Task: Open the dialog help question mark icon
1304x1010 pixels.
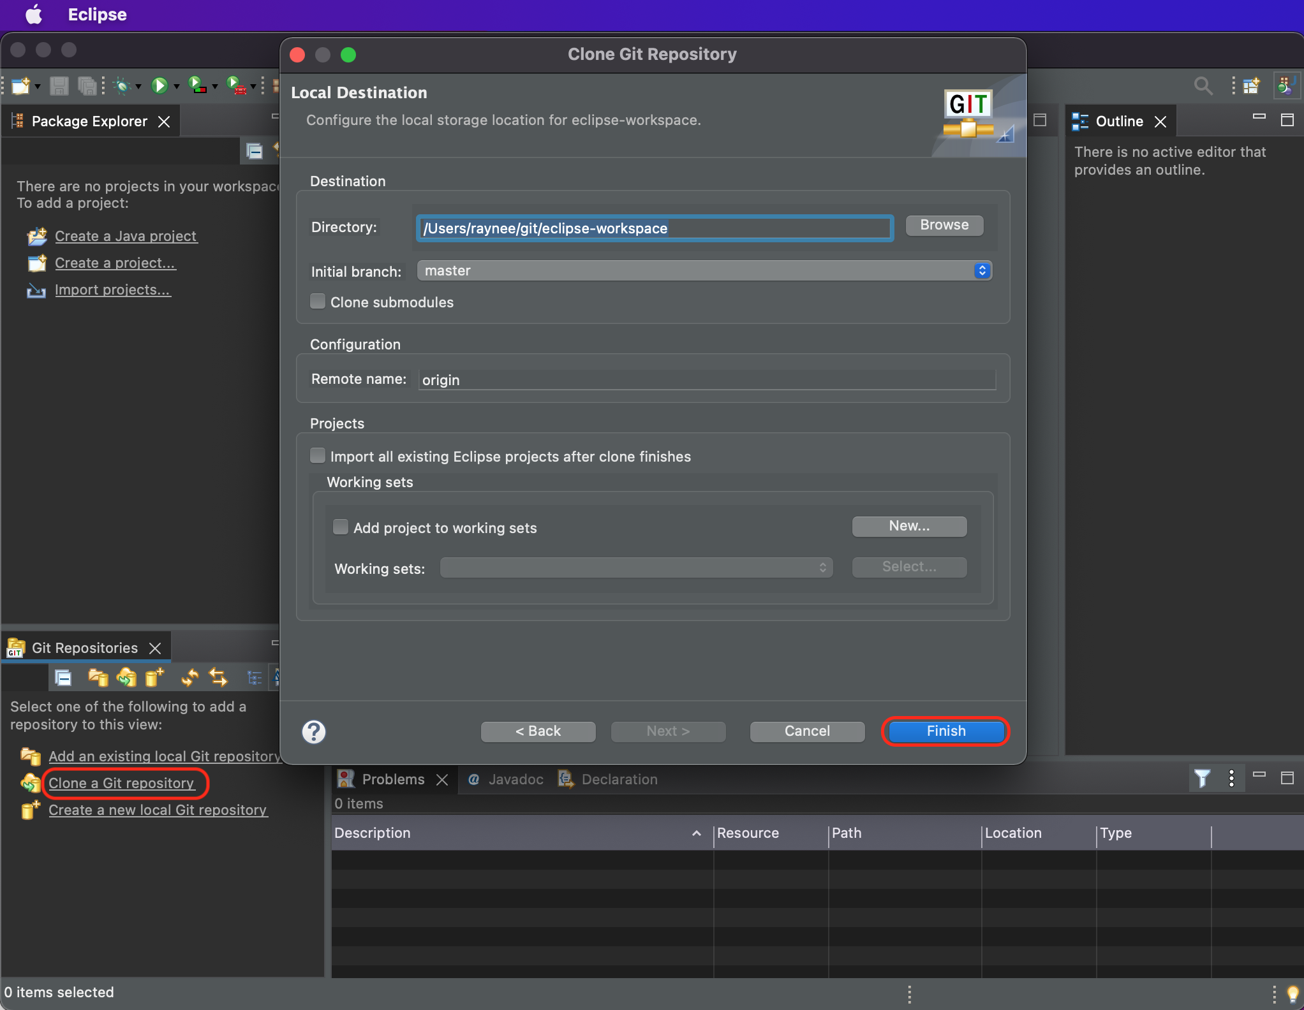Action: 314,731
